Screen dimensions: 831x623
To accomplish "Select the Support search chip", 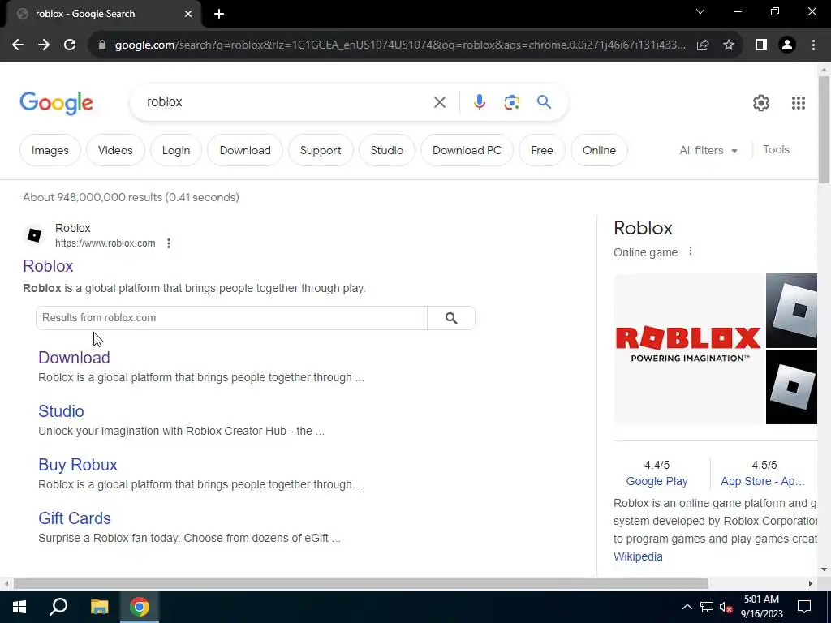I will pos(321,150).
